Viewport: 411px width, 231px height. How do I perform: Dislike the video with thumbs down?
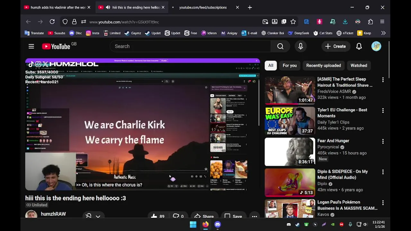178,216
